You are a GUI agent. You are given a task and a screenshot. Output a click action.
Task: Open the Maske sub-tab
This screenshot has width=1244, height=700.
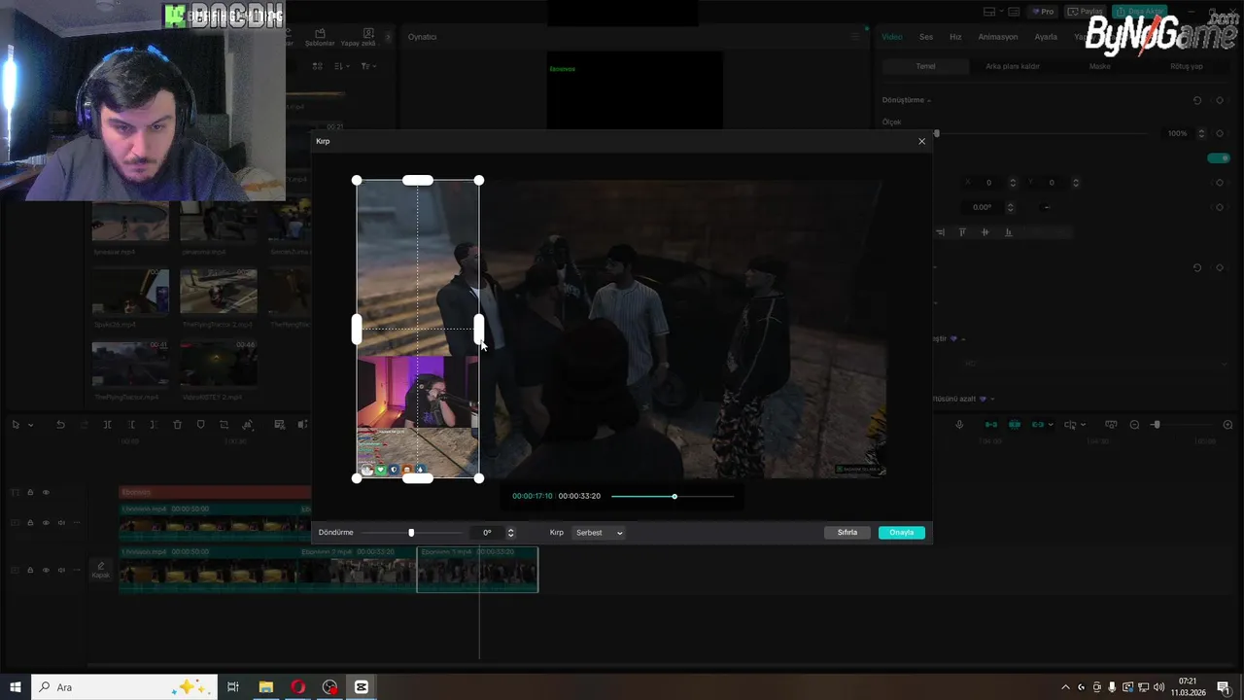coord(1099,66)
